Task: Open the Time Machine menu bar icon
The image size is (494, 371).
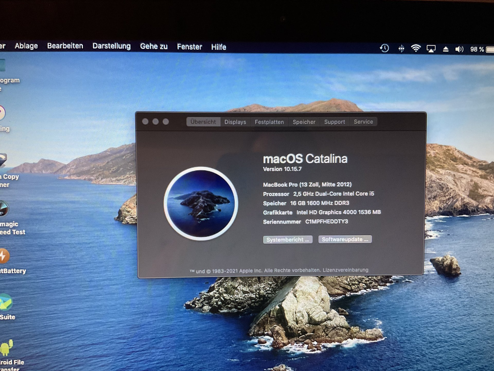Action: click(x=384, y=48)
